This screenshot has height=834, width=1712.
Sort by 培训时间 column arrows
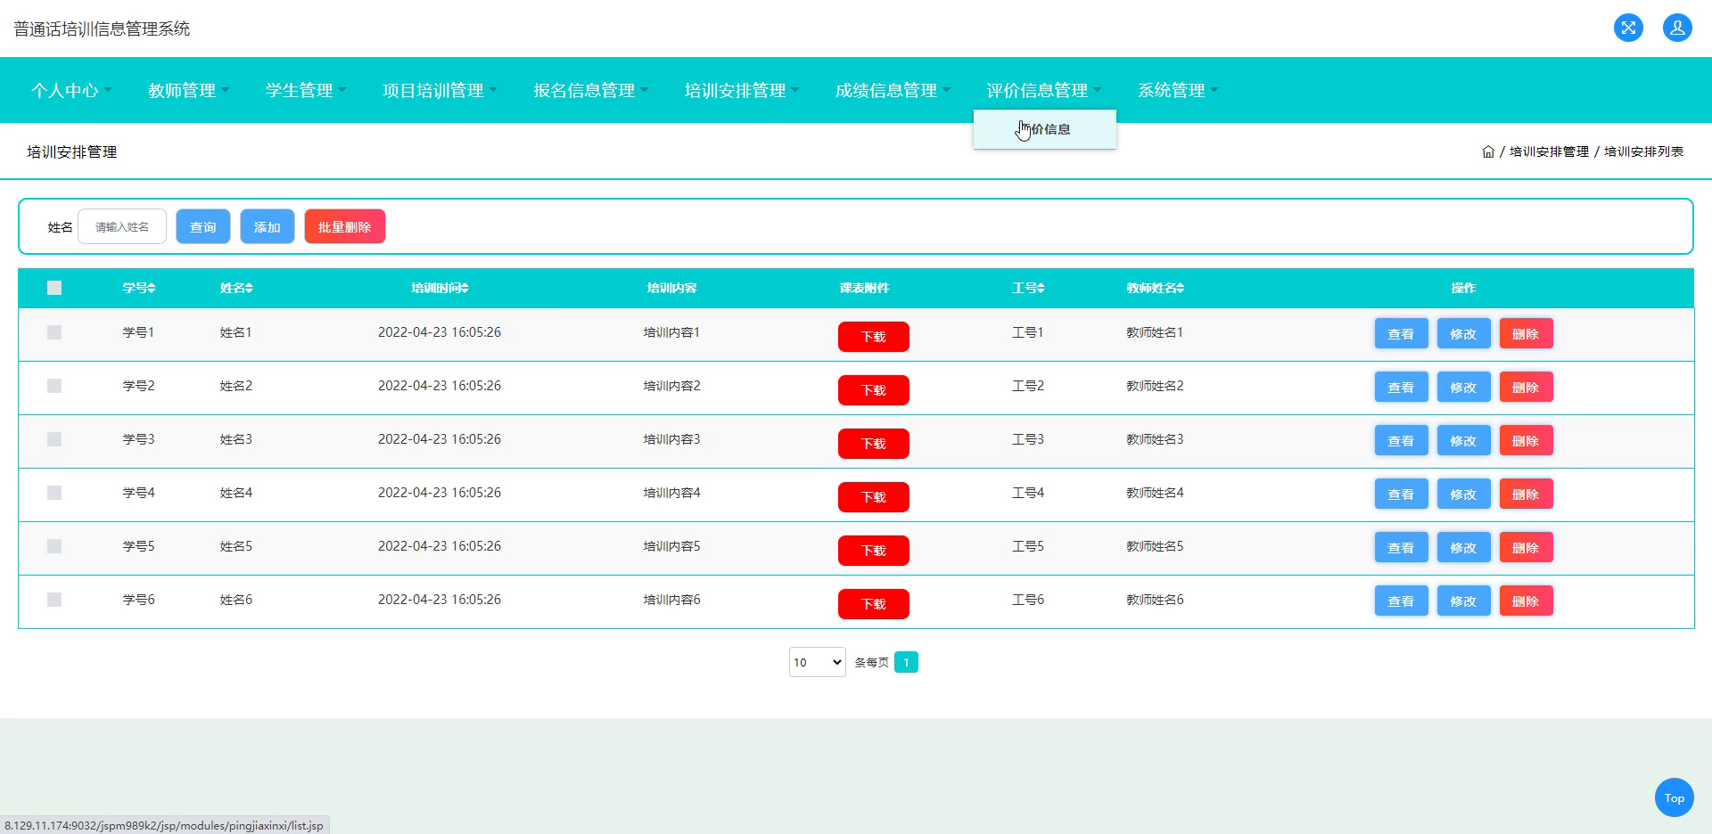coord(465,288)
